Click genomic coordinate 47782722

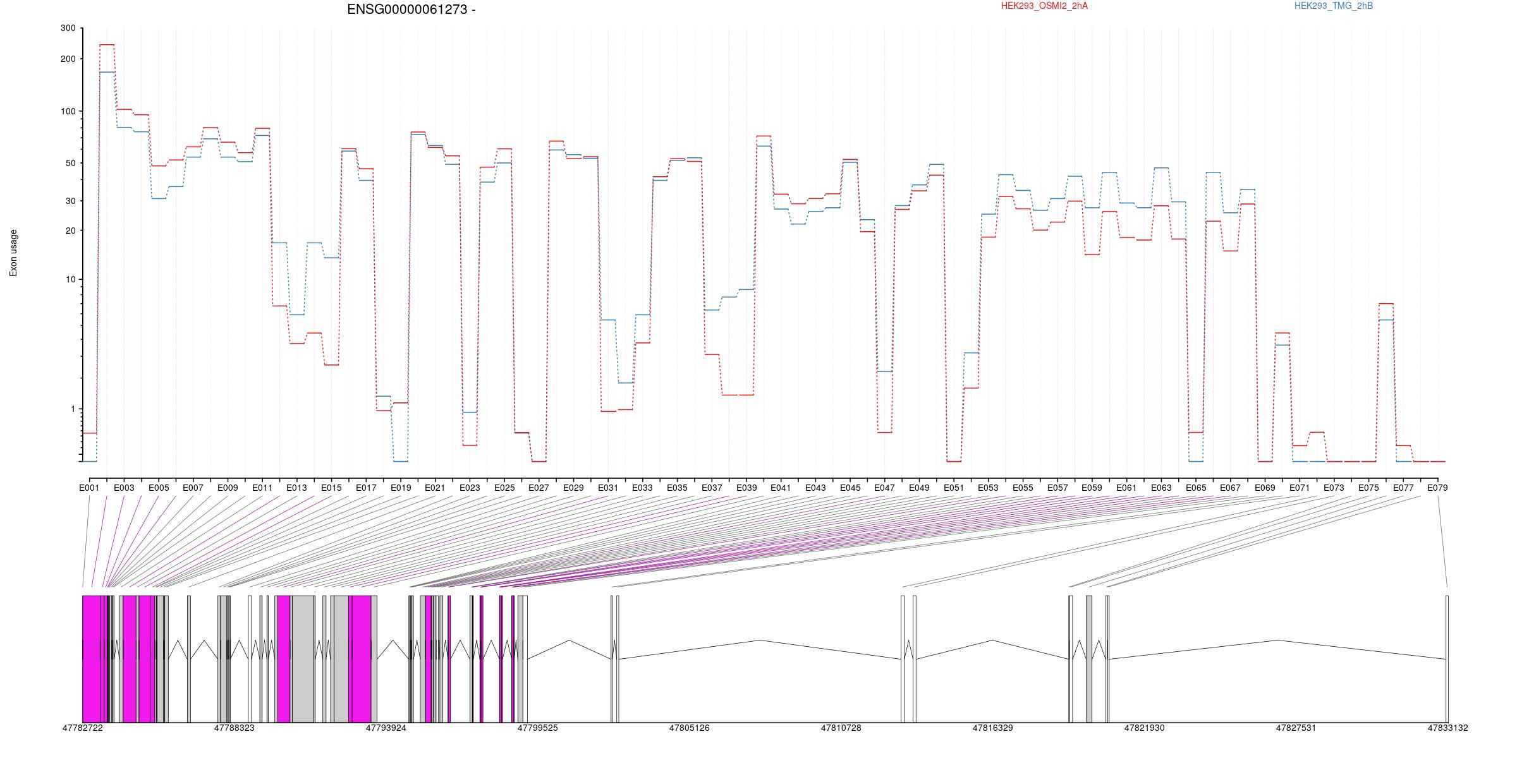pyautogui.click(x=83, y=728)
